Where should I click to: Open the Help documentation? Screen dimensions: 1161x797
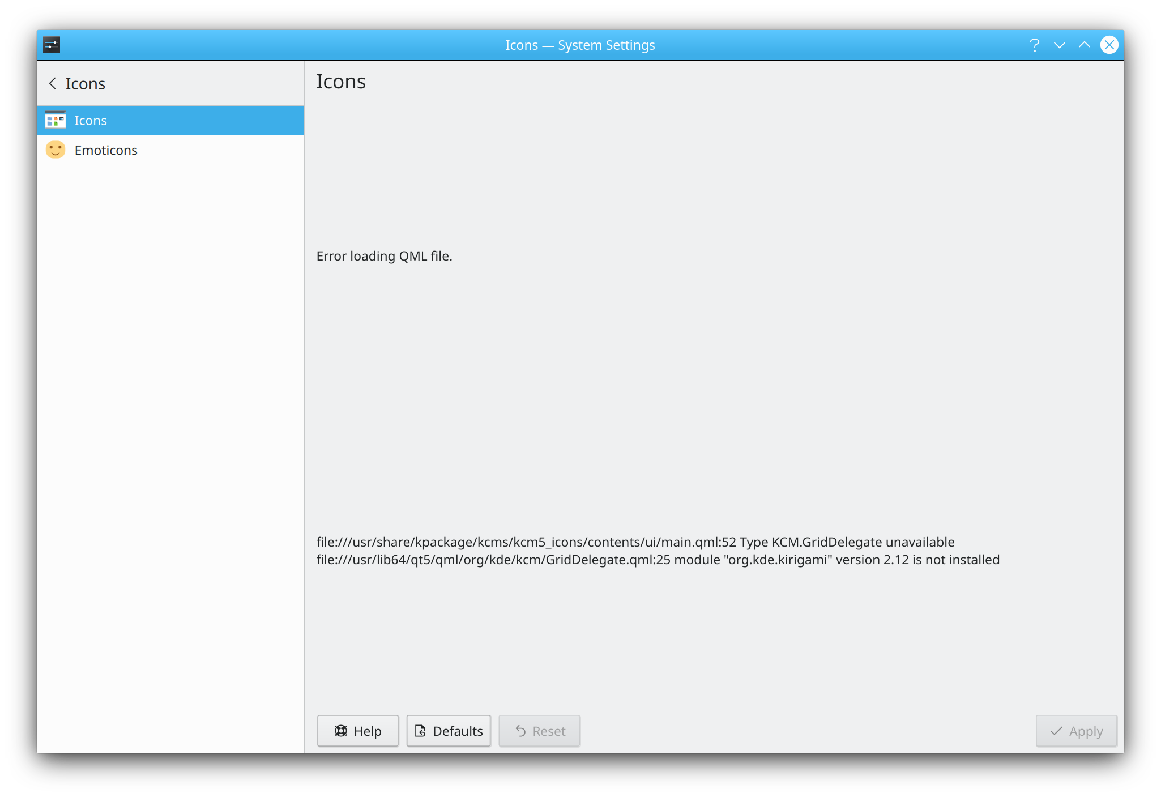pyautogui.click(x=357, y=731)
